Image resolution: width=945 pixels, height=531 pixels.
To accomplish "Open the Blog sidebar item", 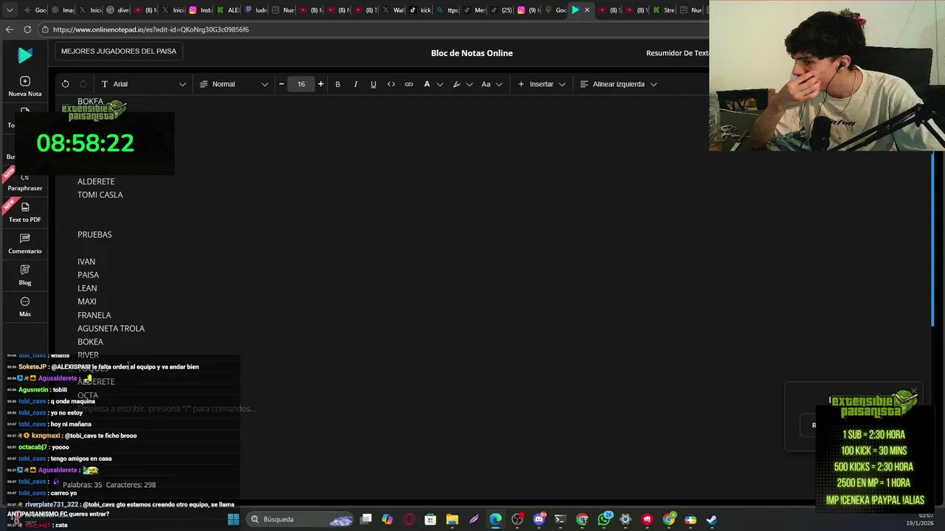I will click(x=25, y=275).
